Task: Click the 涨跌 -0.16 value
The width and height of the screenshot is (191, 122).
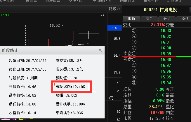Action: tap(160, 95)
